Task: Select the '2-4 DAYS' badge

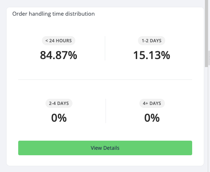Action: [59, 103]
